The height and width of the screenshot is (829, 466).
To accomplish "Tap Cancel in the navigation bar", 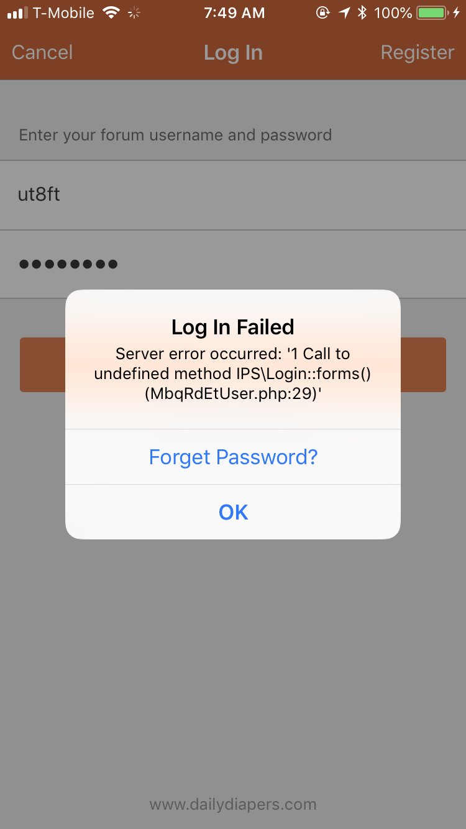I will (x=42, y=52).
